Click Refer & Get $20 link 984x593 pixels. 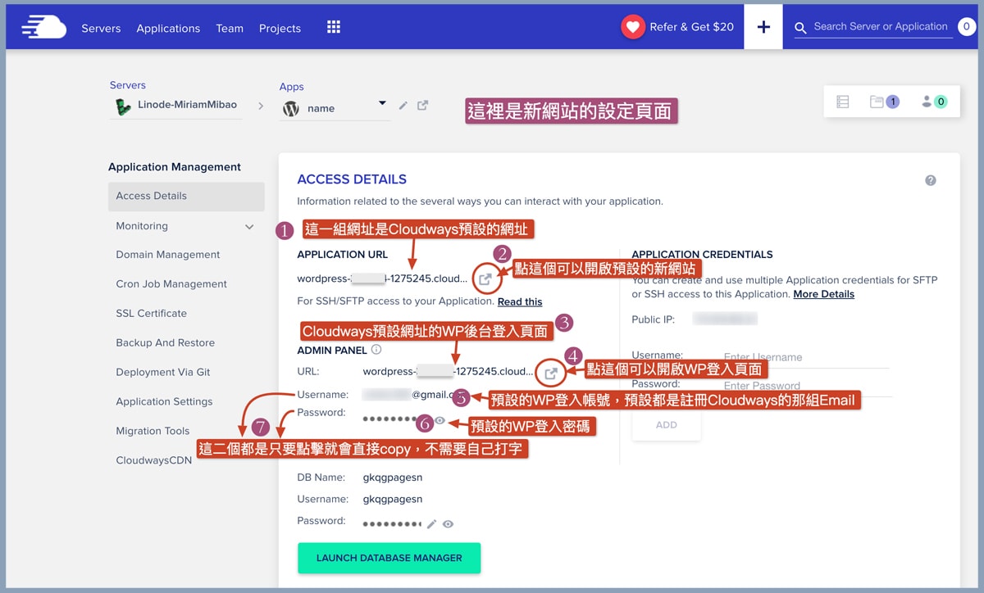click(691, 27)
